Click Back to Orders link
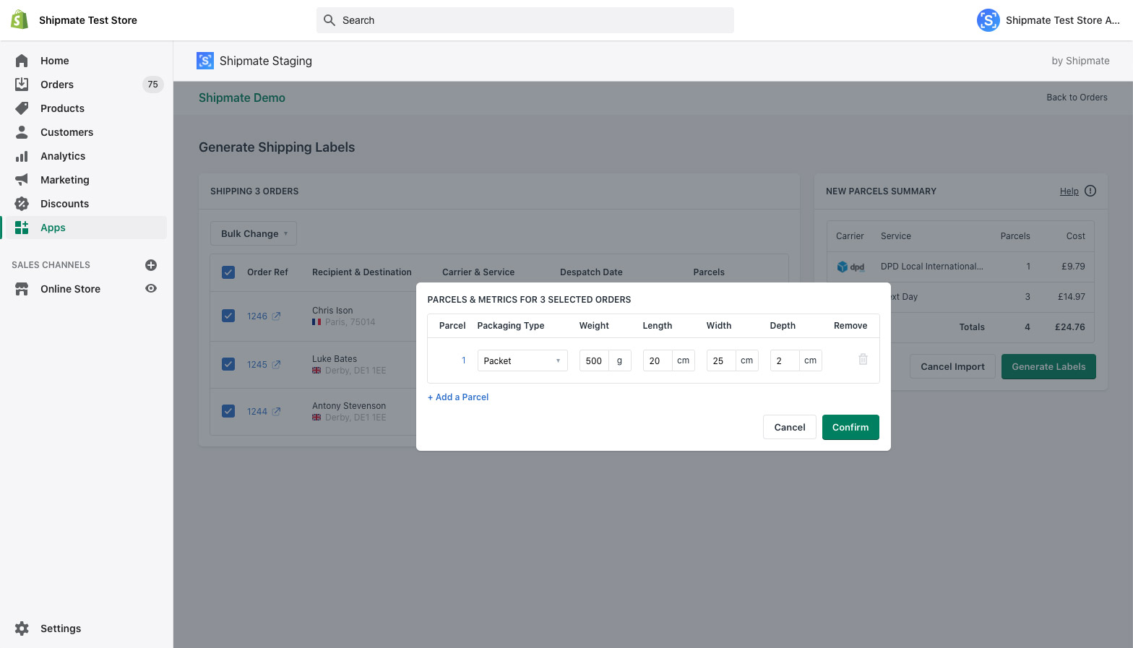Screen dimensions: 1133x648 1077,98
